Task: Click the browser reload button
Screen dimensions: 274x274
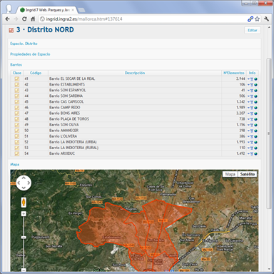Action: click(x=24, y=19)
